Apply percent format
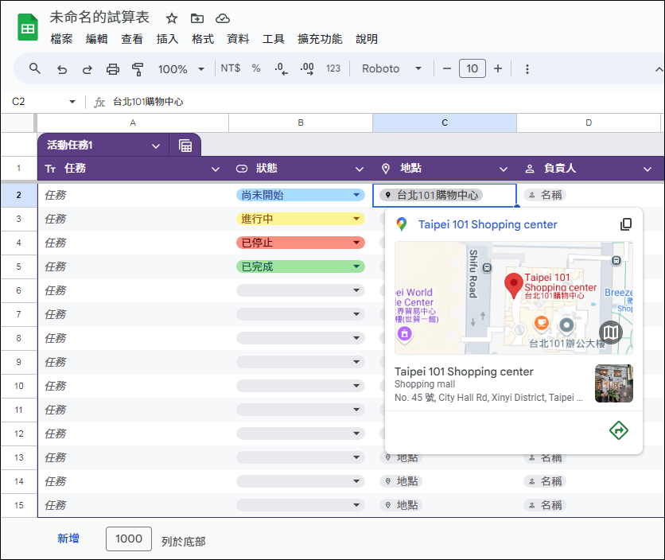The image size is (665, 560). pos(255,68)
